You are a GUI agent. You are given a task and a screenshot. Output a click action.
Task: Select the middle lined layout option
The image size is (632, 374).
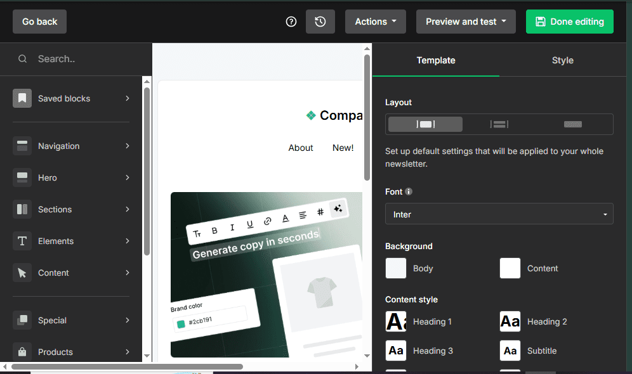coord(499,124)
